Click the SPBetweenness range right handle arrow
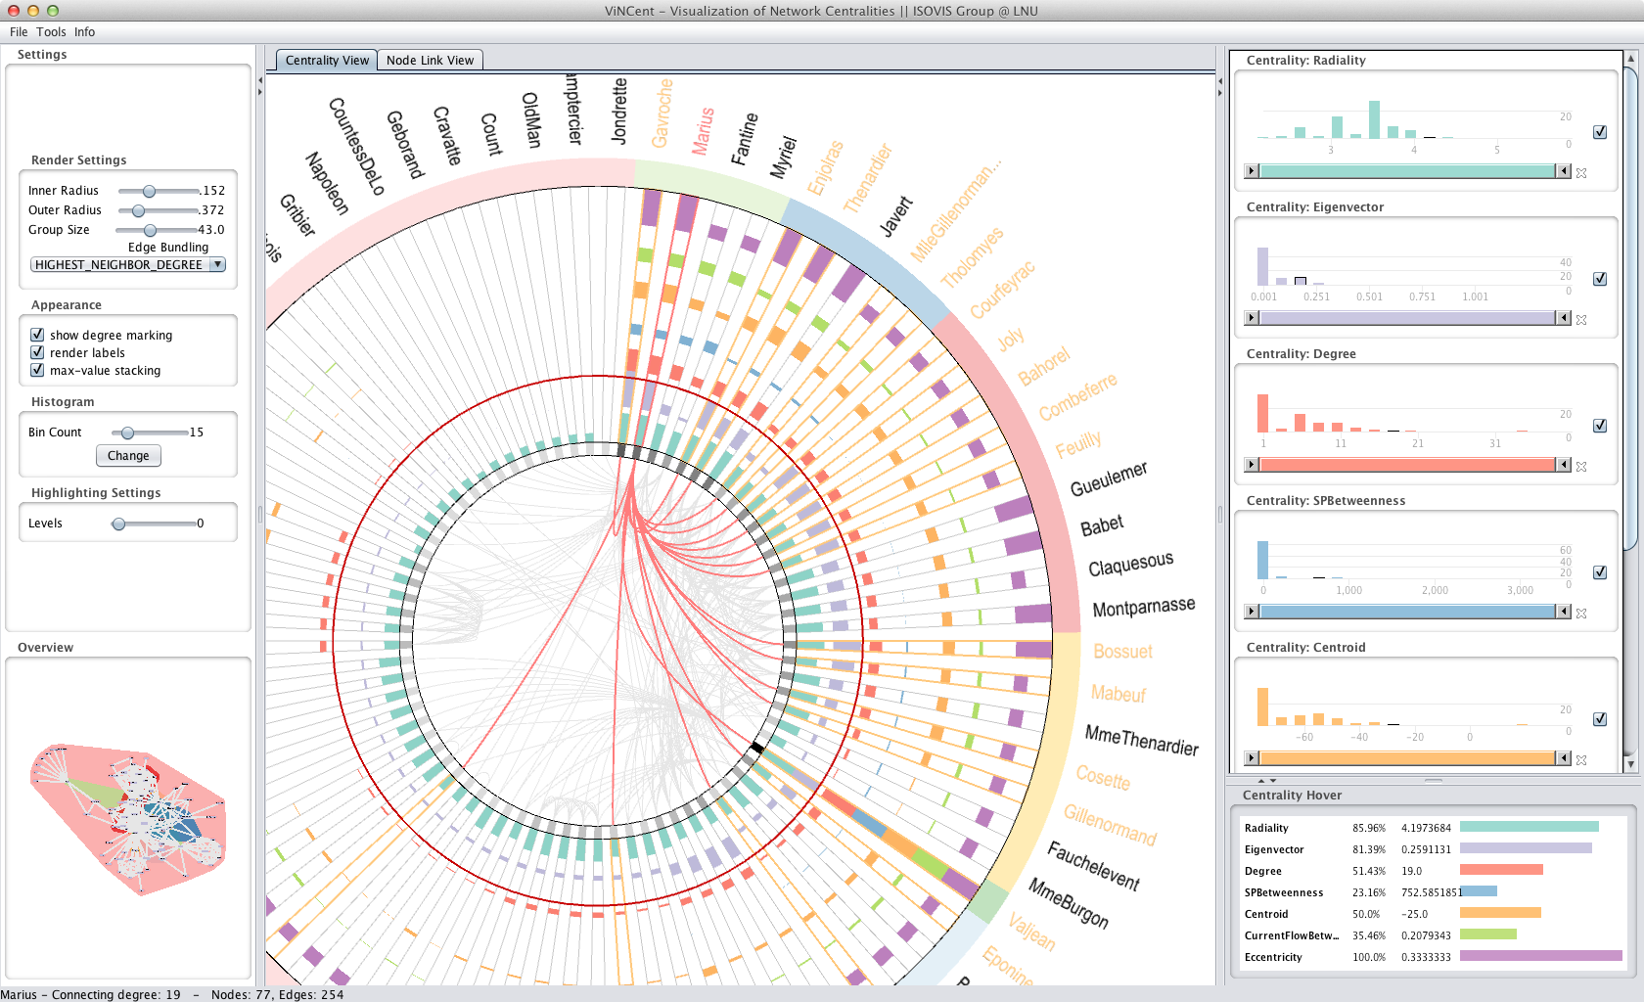The image size is (1644, 1002). [1564, 612]
